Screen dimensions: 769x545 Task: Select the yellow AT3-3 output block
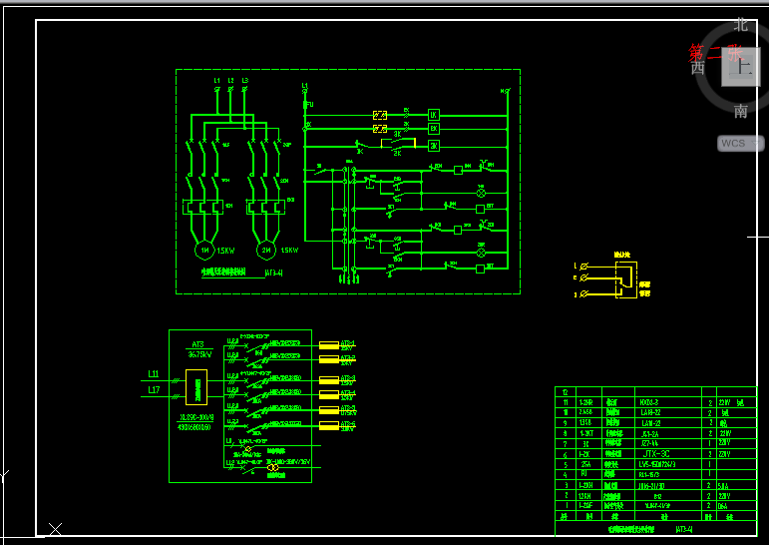pyautogui.click(x=329, y=380)
